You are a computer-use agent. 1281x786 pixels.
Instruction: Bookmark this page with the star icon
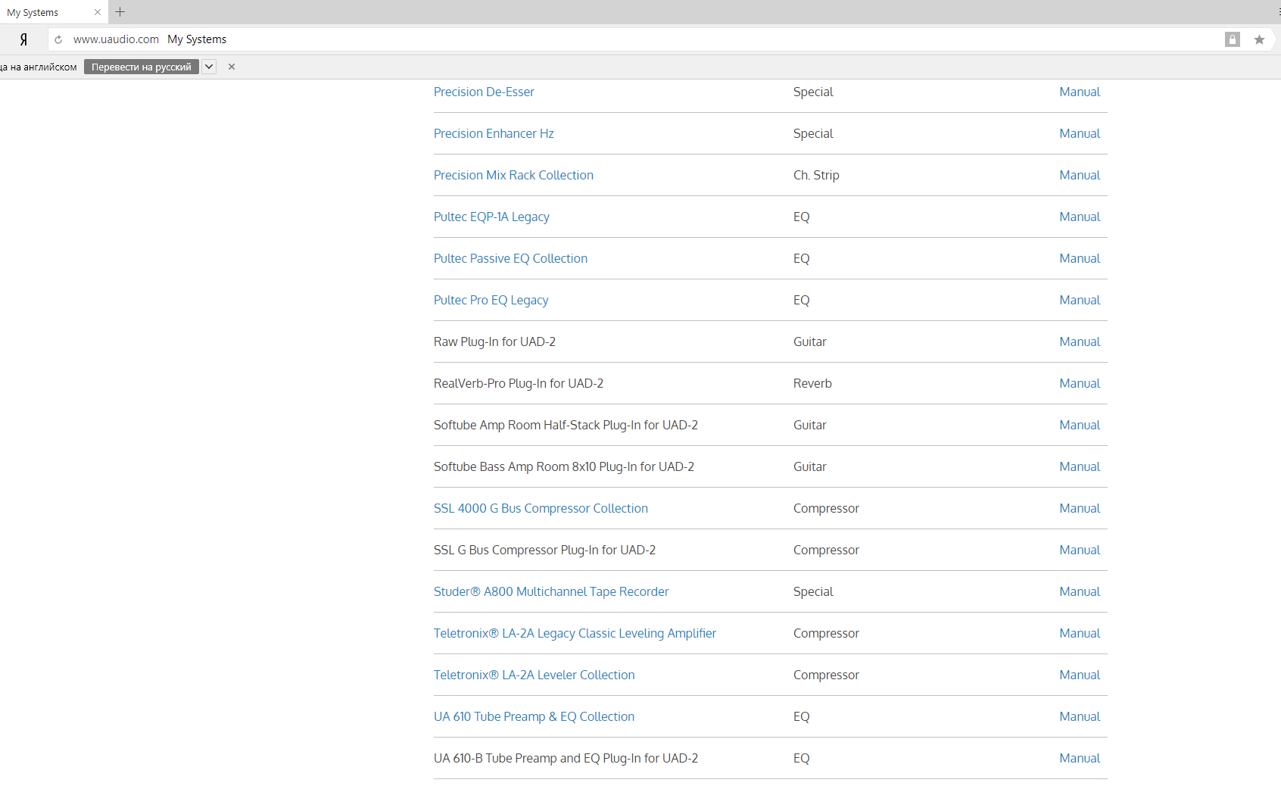tap(1259, 39)
